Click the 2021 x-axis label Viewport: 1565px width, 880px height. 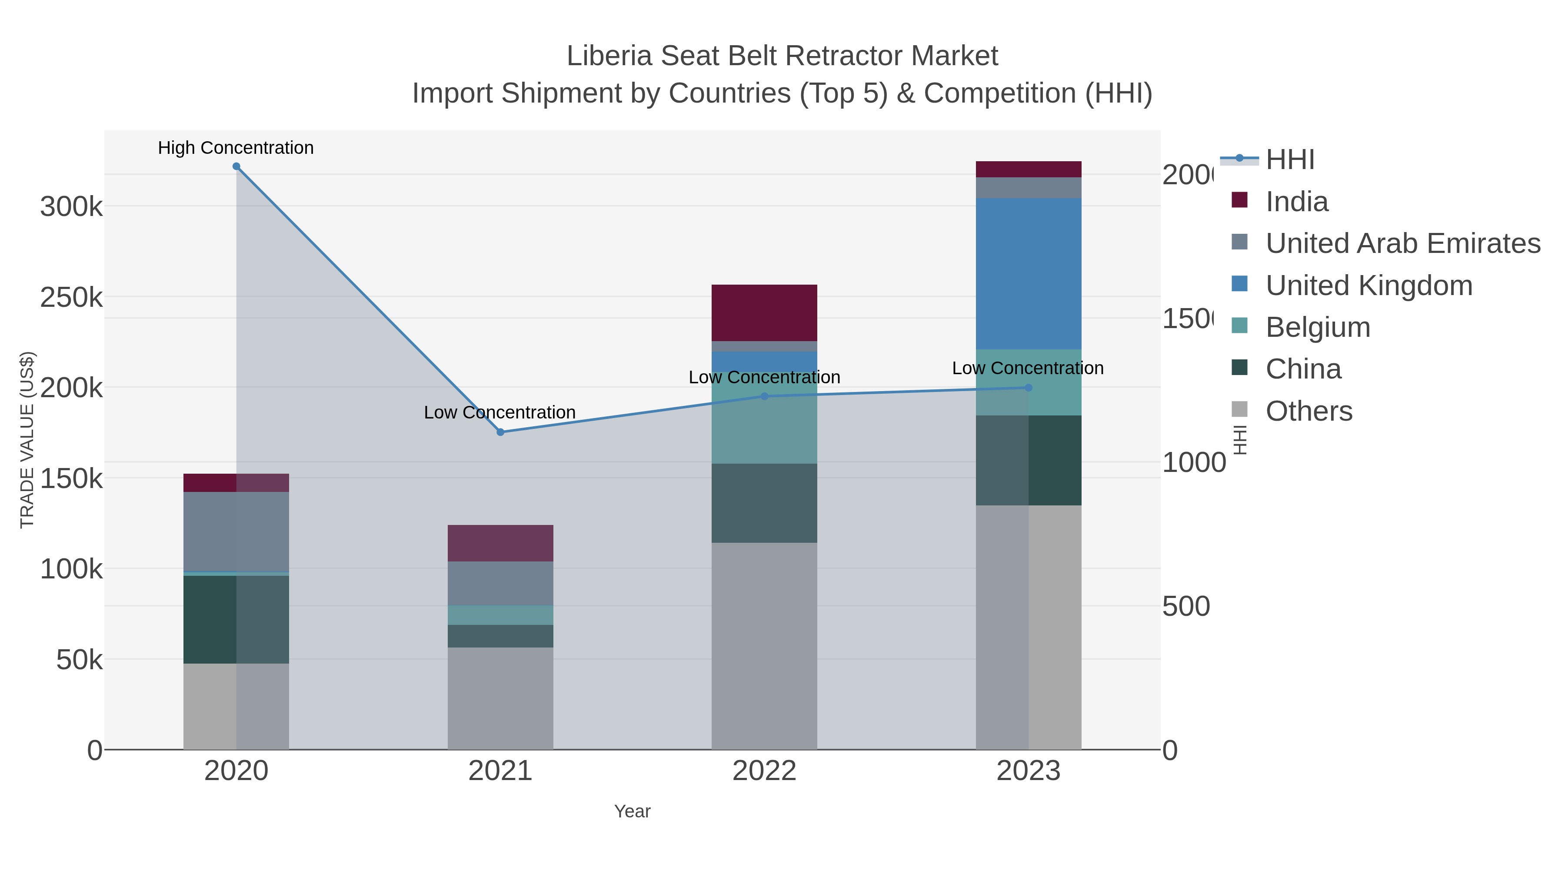[x=501, y=771]
